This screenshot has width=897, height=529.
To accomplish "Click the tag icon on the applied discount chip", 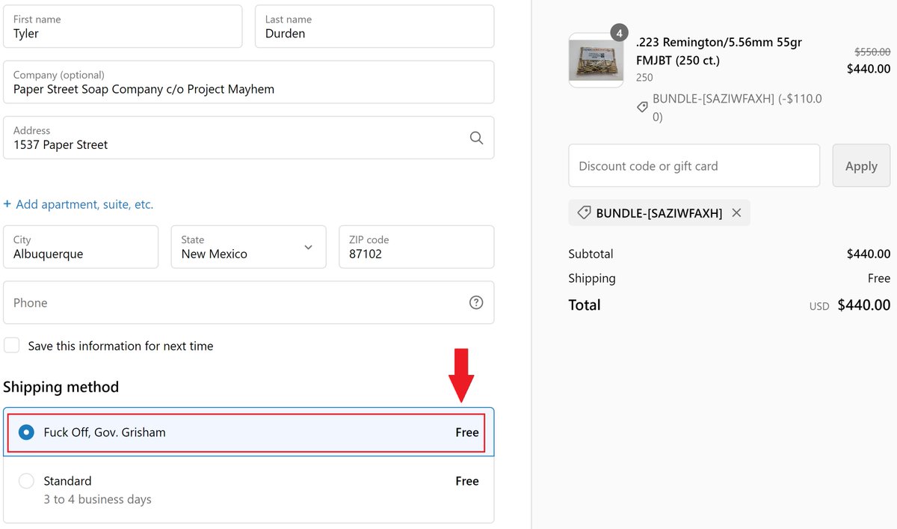I will point(585,213).
